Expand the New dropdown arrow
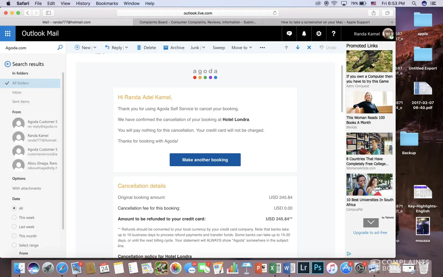The image size is (443, 277). click(x=95, y=48)
